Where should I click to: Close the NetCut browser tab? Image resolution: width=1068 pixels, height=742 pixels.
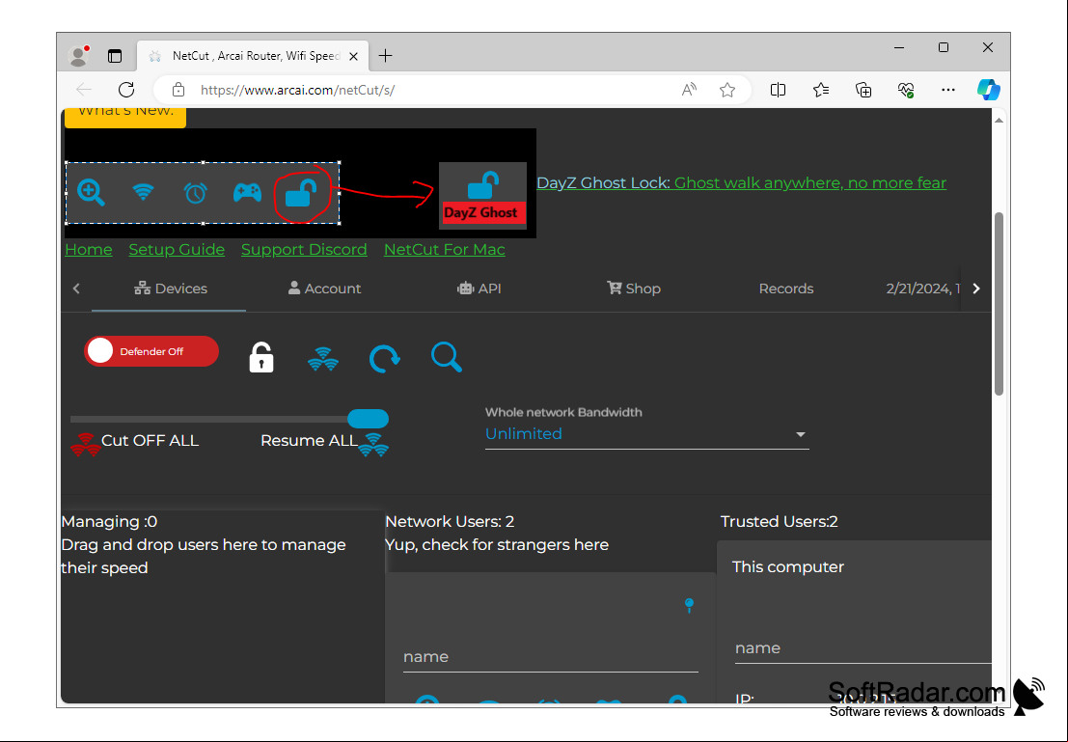click(353, 56)
